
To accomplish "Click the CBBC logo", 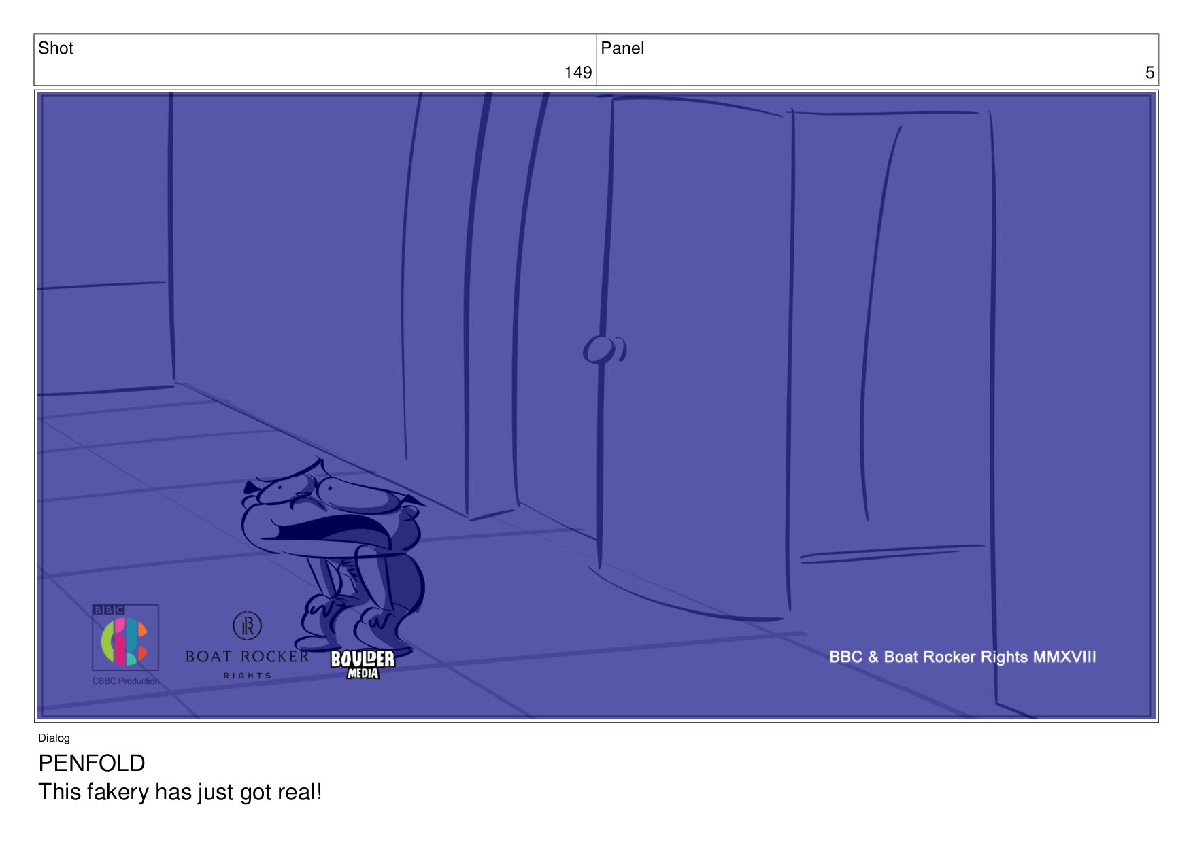I will coord(125,638).
